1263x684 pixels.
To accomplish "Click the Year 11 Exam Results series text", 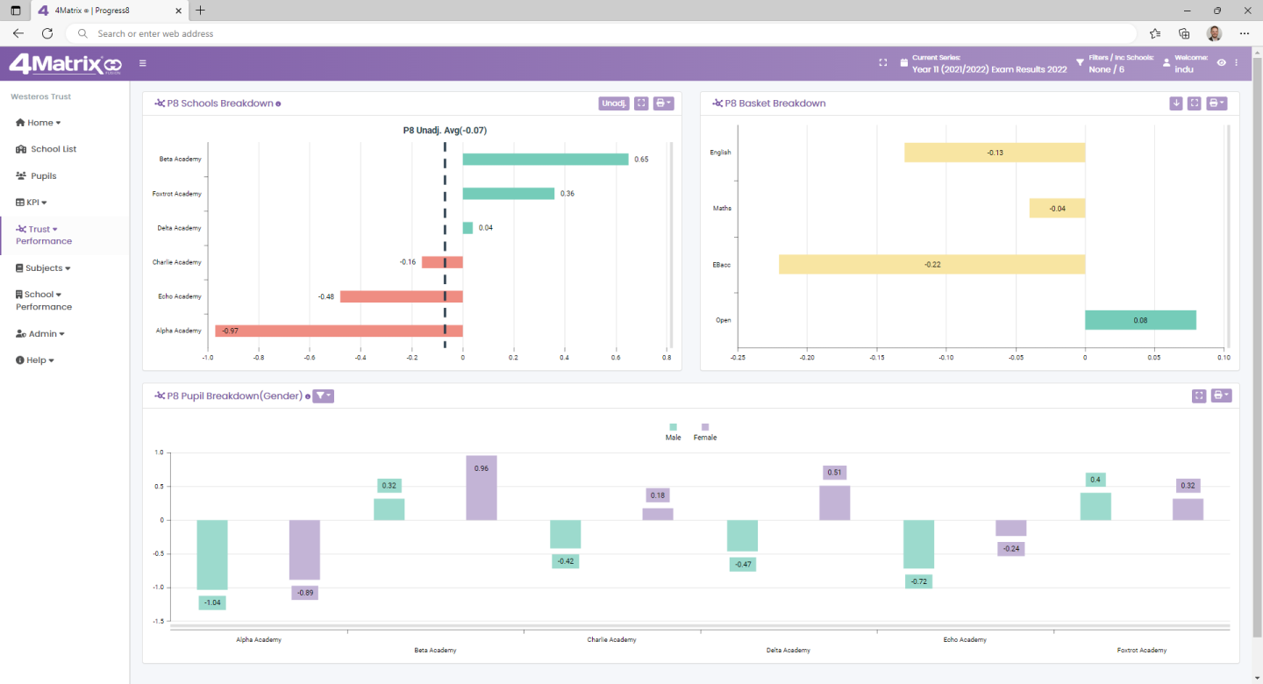I will click(x=988, y=69).
